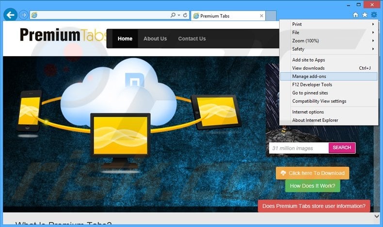Open Zoom (100%) submenu

(329, 41)
